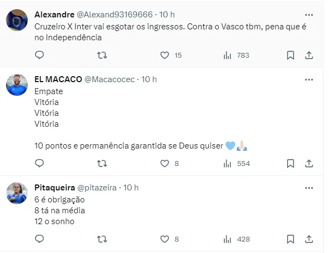This screenshot has width=329, height=253.
Task: Retweet Alexandre's Cruzeiro X Inter post
Action: 102,55
